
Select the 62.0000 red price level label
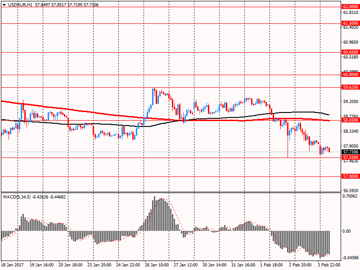pos(350,7)
